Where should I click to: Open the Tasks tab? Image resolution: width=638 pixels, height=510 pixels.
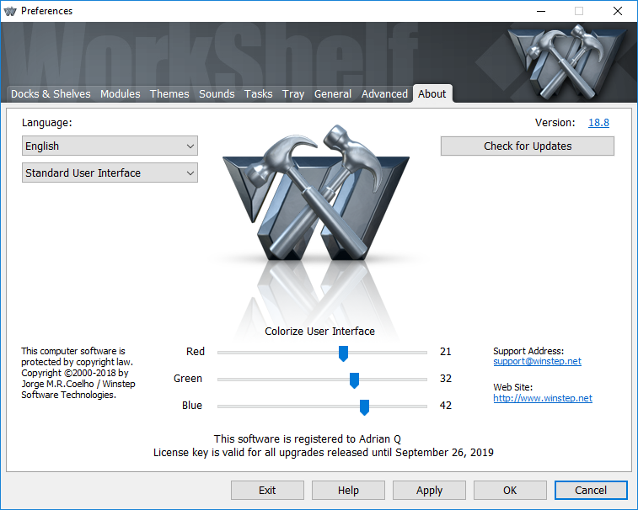click(258, 94)
